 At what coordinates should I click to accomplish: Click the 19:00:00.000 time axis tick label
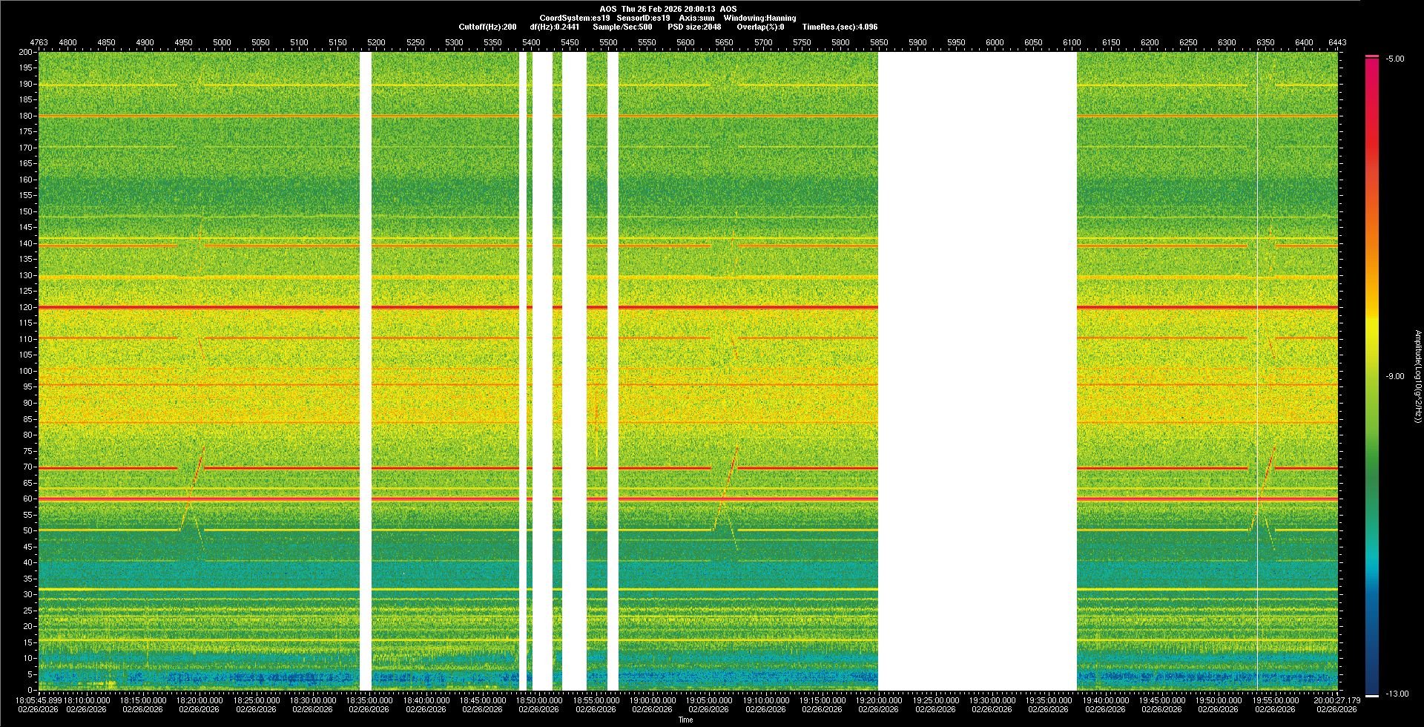click(653, 700)
